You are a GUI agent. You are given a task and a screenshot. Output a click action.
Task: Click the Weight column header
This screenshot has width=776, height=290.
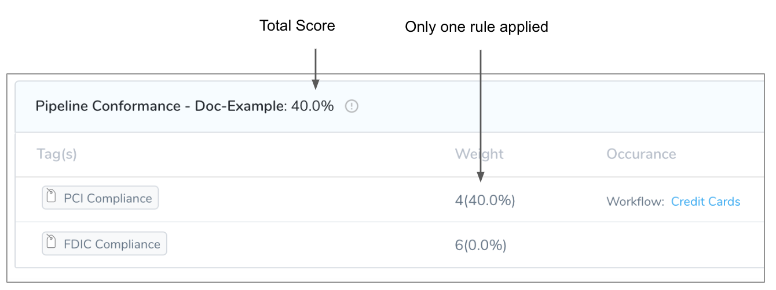(x=479, y=154)
